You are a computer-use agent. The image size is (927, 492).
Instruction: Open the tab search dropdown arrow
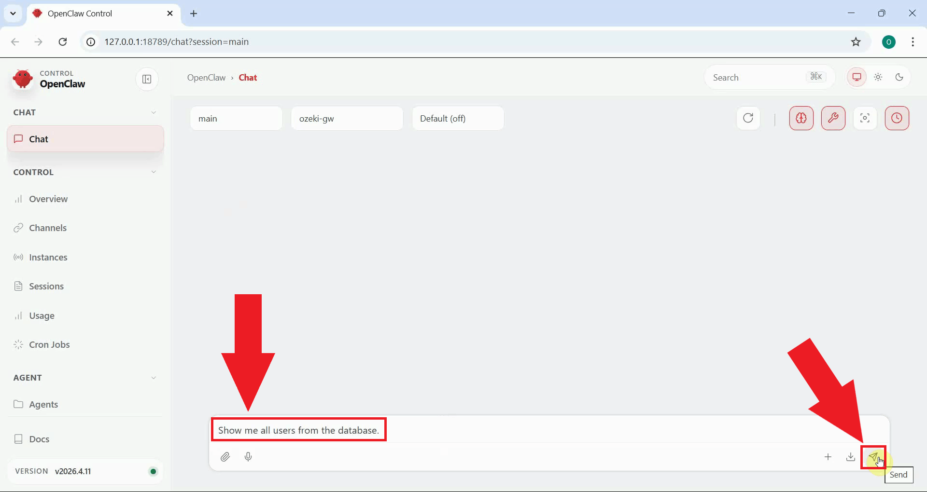coord(13,14)
